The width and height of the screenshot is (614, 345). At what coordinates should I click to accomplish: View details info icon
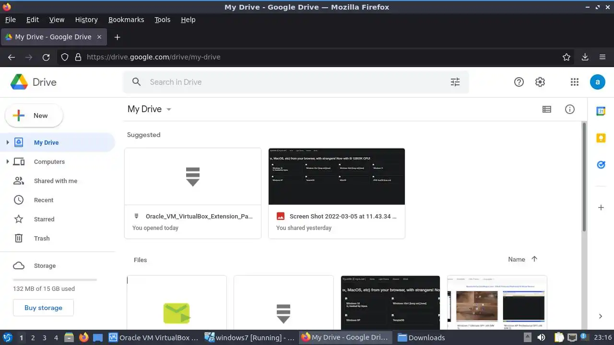pyautogui.click(x=570, y=109)
